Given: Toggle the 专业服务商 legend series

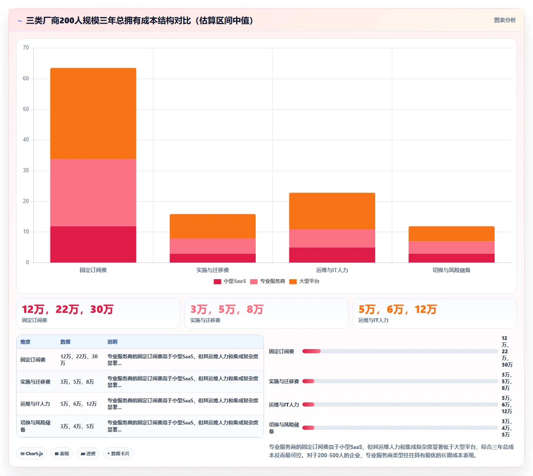Looking at the screenshot, I should [267, 281].
